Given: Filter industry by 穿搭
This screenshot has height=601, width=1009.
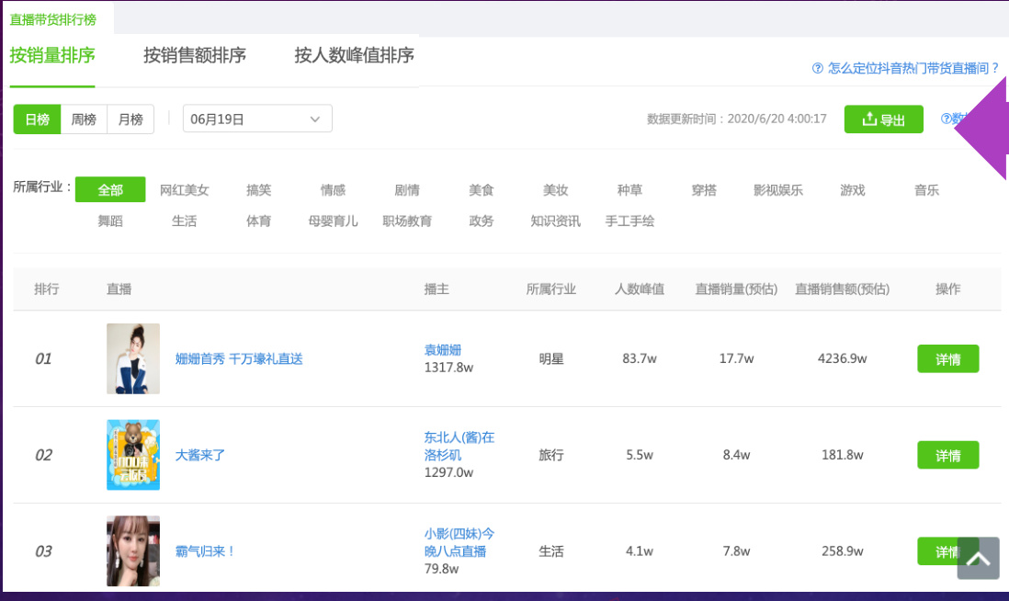Looking at the screenshot, I should coord(704,190).
